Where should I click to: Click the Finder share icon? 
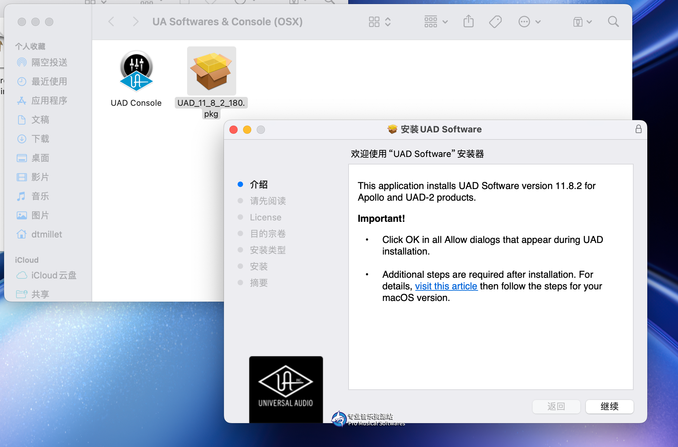[x=468, y=22]
